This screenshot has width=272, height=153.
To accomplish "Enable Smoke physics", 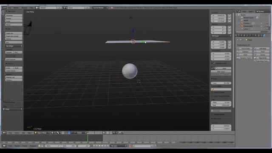I will [262, 55].
